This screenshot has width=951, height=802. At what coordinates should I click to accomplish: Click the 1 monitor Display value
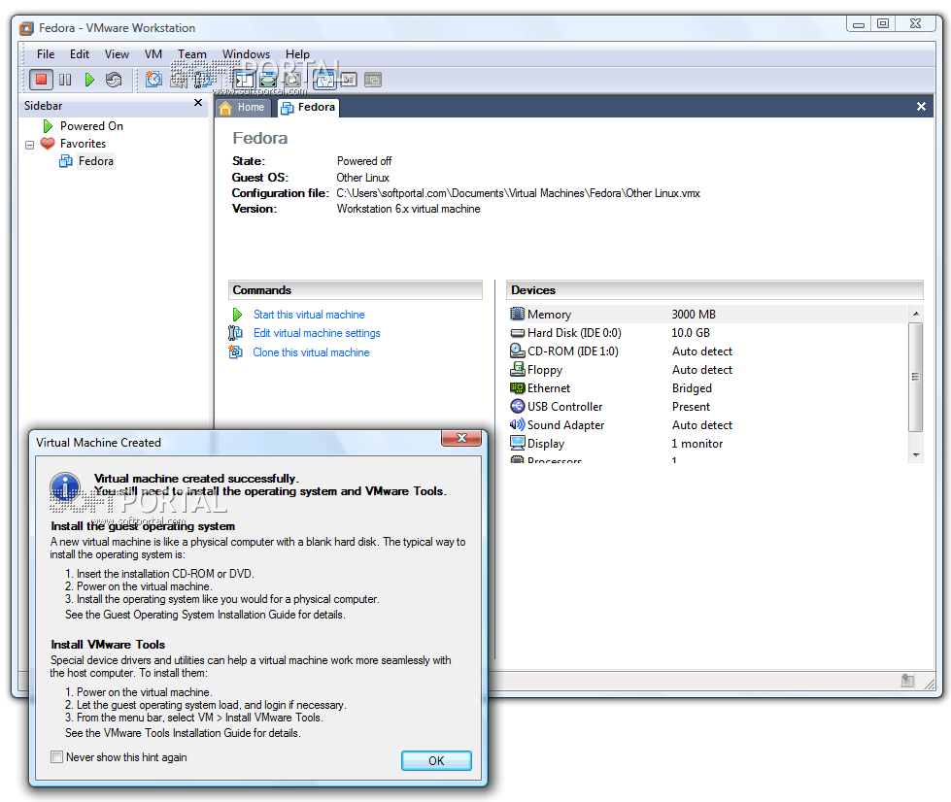(x=696, y=444)
